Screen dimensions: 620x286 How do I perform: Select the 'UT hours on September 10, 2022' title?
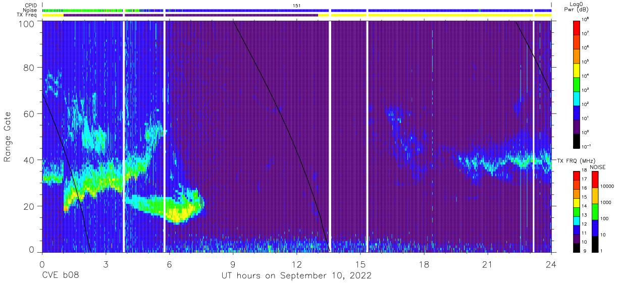click(296, 276)
